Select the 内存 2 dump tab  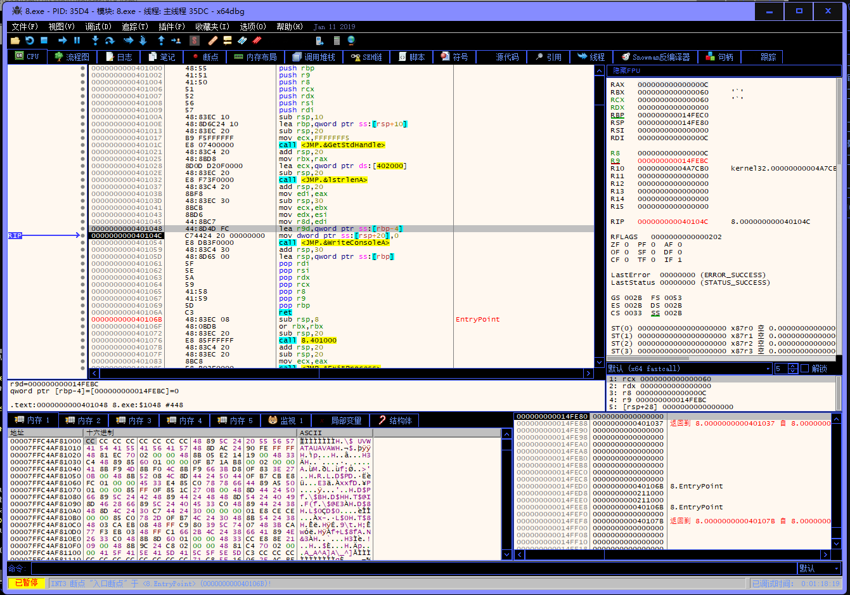[x=84, y=420]
